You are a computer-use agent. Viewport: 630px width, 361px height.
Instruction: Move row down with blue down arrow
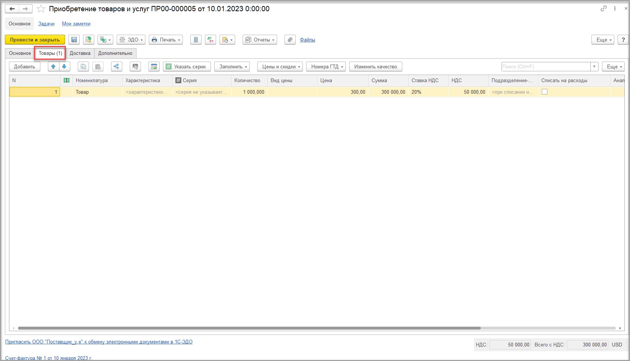[x=64, y=67]
